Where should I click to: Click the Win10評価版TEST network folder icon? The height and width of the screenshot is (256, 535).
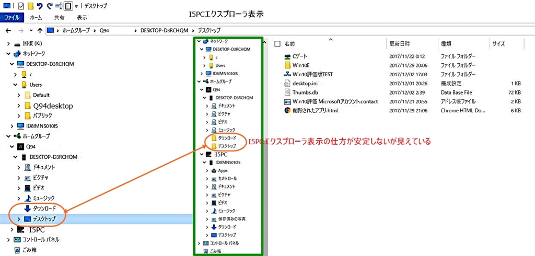pos(287,74)
